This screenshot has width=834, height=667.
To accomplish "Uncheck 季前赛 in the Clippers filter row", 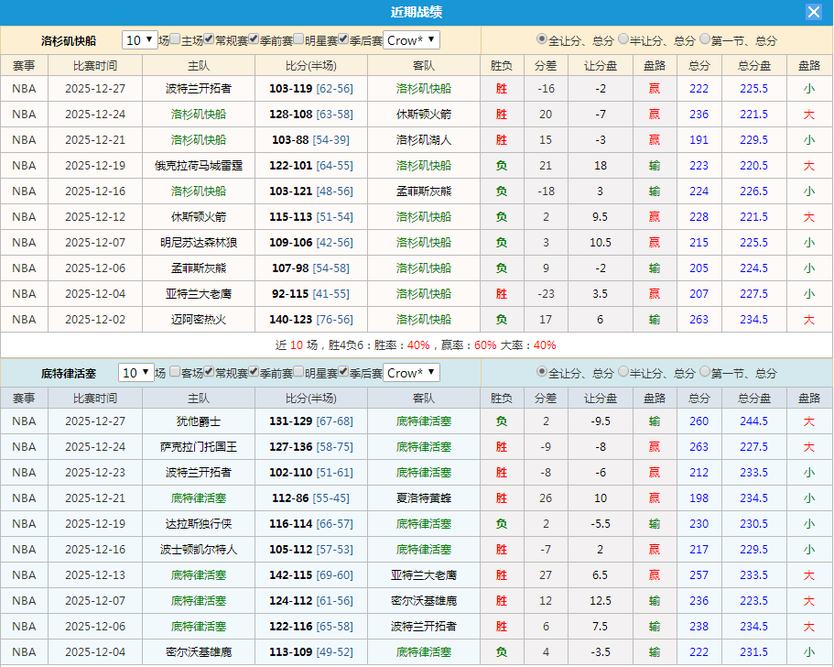I will coord(253,40).
